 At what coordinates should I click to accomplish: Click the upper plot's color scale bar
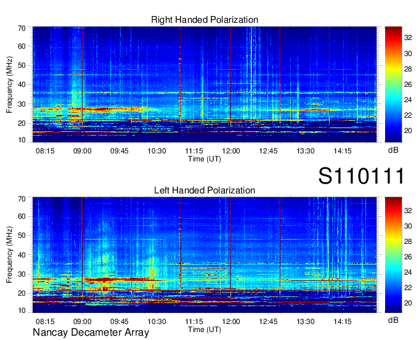[x=393, y=84]
